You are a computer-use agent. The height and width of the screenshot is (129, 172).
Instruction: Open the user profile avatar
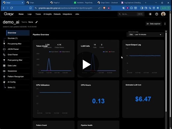click(x=163, y=14)
